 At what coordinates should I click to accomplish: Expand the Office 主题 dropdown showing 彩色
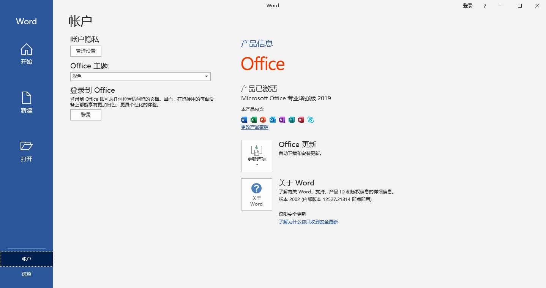[140, 76]
